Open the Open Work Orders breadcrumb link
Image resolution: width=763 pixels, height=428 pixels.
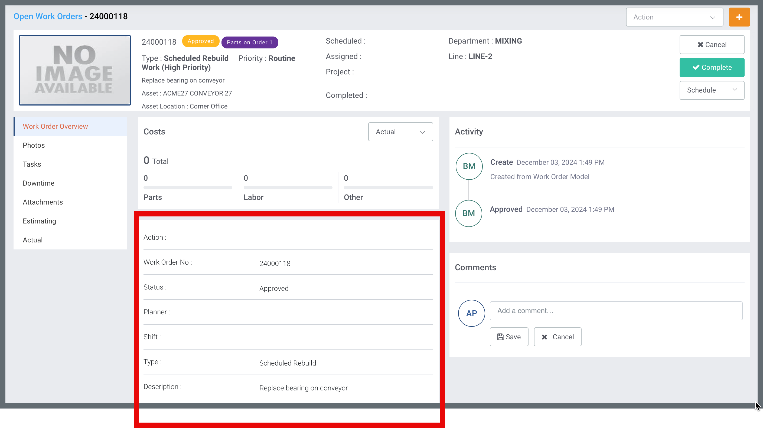tap(48, 16)
